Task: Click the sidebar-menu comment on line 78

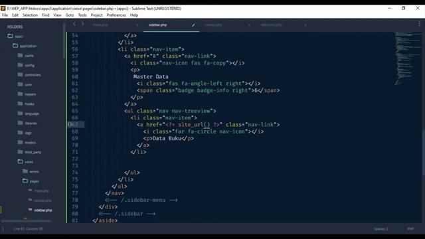Action: (141, 200)
